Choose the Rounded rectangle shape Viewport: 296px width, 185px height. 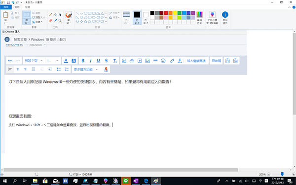click(94, 13)
